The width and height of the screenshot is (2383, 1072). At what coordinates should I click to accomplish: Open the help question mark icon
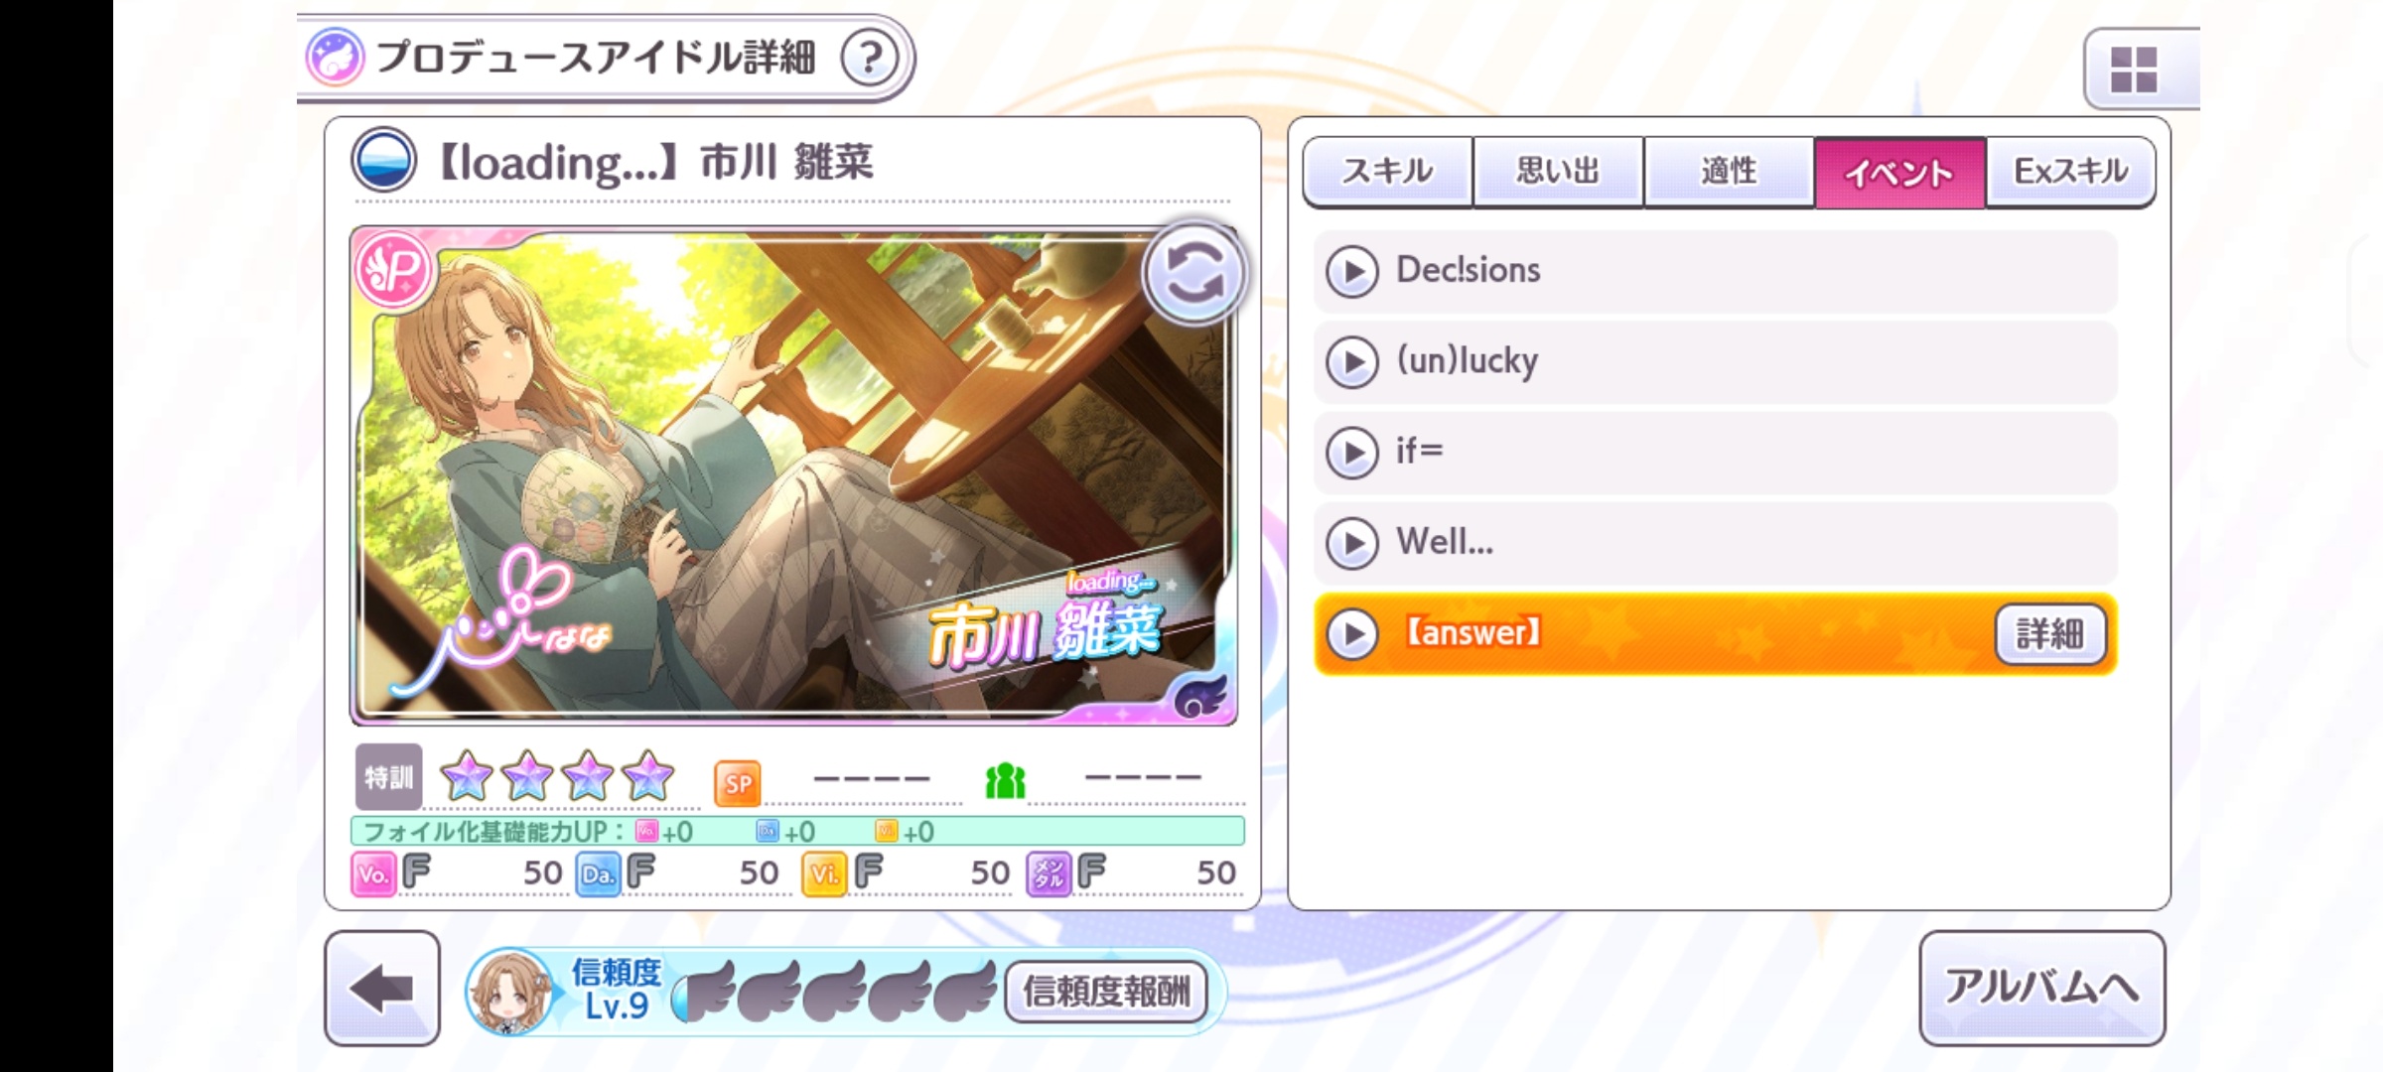[x=870, y=58]
